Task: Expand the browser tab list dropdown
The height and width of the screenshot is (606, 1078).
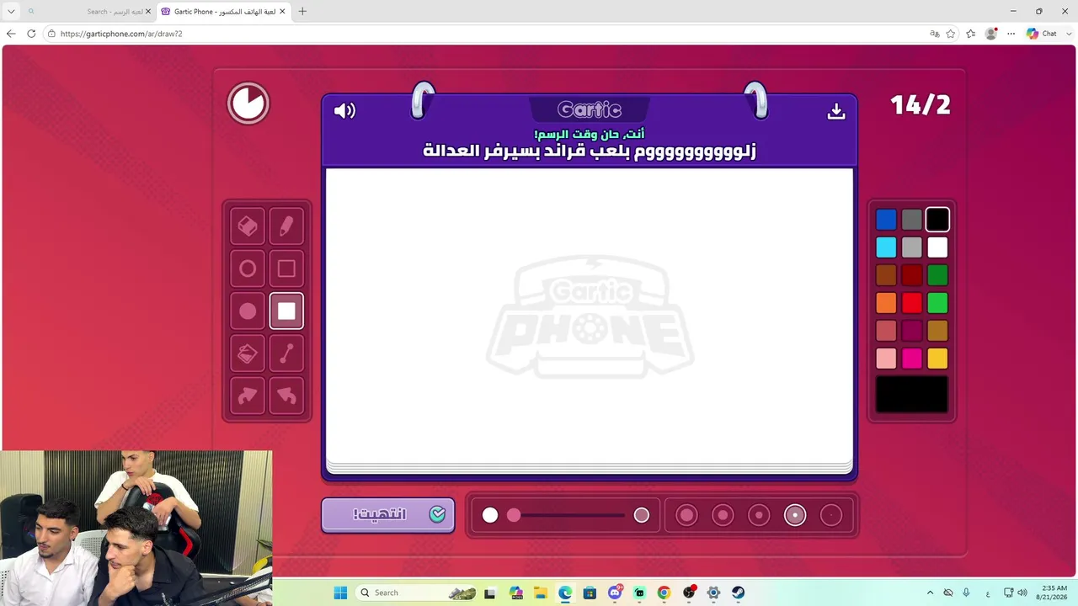Action: 11,12
